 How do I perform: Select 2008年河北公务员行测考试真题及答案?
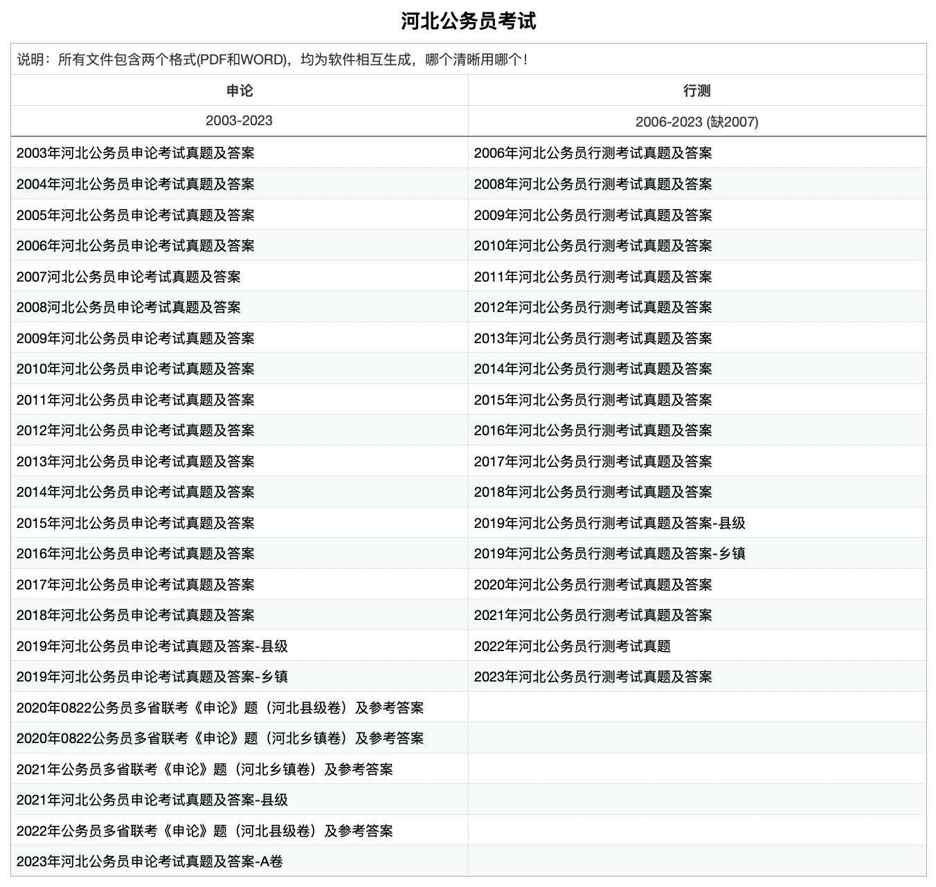[593, 184]
